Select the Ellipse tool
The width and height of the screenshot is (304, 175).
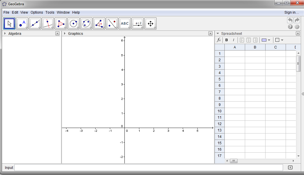(x=86, y=24)
